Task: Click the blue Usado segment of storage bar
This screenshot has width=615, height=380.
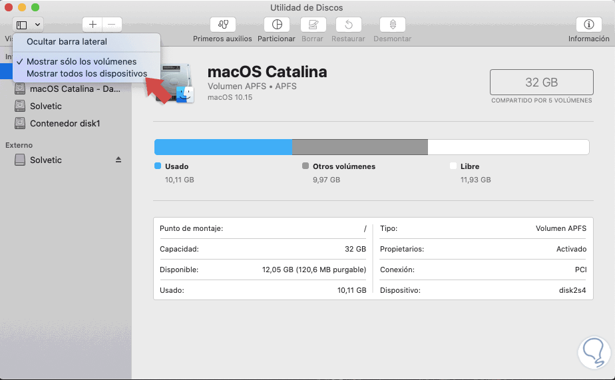Action: (x=223, y=147)
